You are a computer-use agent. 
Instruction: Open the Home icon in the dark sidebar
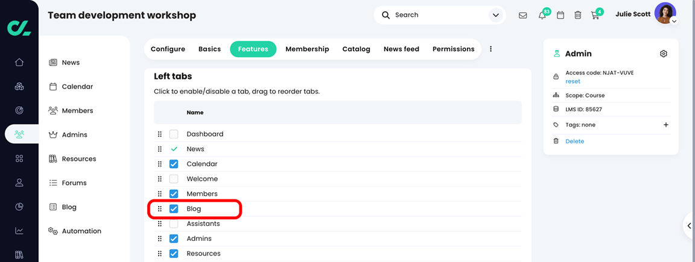(x=19, y=63)
